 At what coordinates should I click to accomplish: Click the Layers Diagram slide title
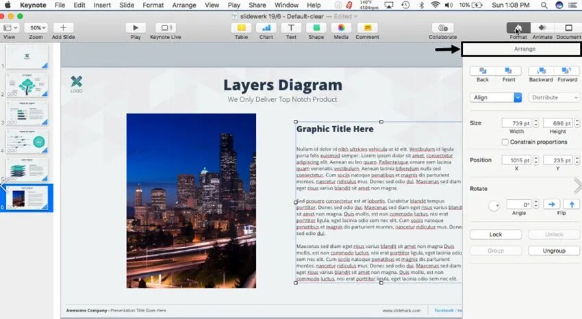[283, 85]
